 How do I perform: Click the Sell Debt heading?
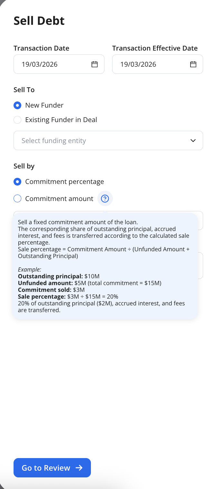click(x=39, y=21)
